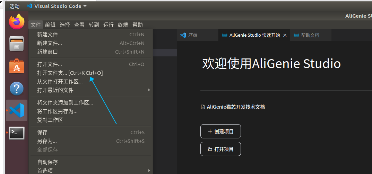Open the 查看 menu
Screen dimensions: 372x174
pyautogui.click(x=79, y=25)
